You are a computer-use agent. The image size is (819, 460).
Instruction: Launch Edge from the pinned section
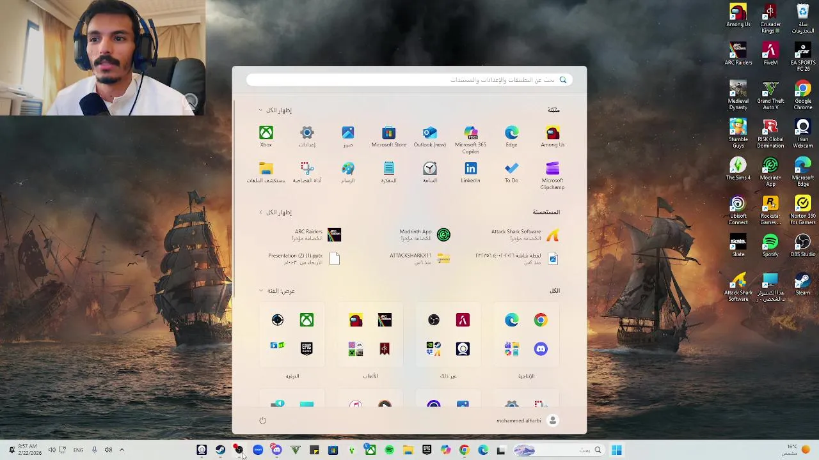511,136
